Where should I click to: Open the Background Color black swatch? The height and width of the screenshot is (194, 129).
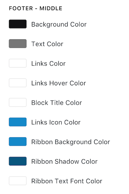click(x=18, y=24)
